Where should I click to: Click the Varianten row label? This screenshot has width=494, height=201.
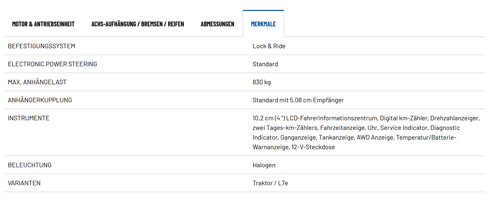tap(24, 183)
